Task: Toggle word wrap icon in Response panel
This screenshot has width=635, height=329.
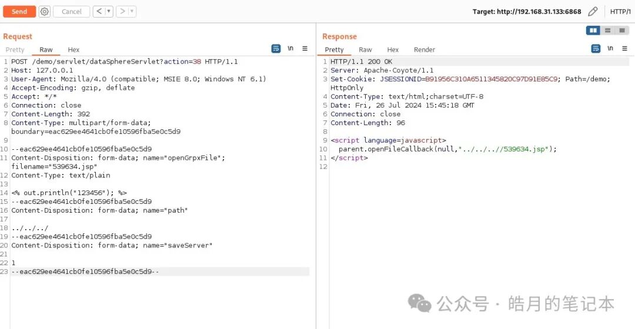Action: click(596, 49)
